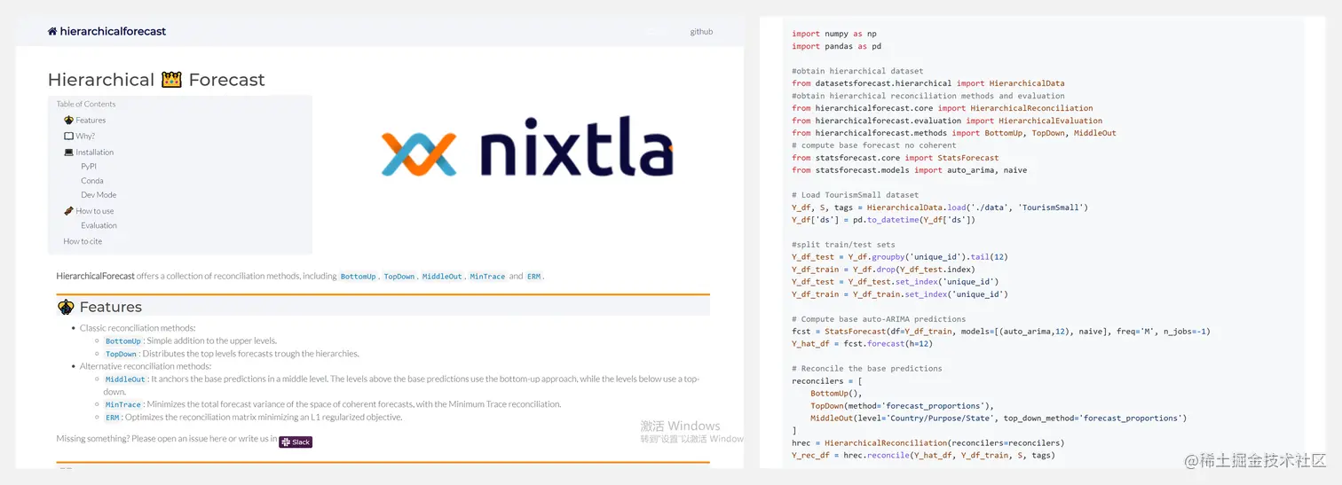Click MinTrace in the alternative methods list

123,404
